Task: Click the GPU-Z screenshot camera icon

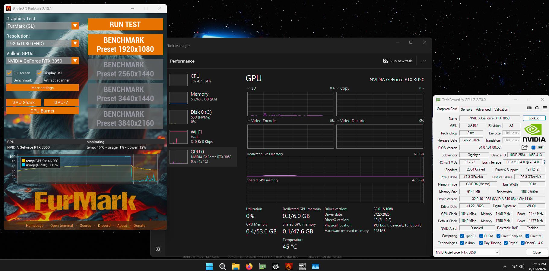Action: (529, 108)
